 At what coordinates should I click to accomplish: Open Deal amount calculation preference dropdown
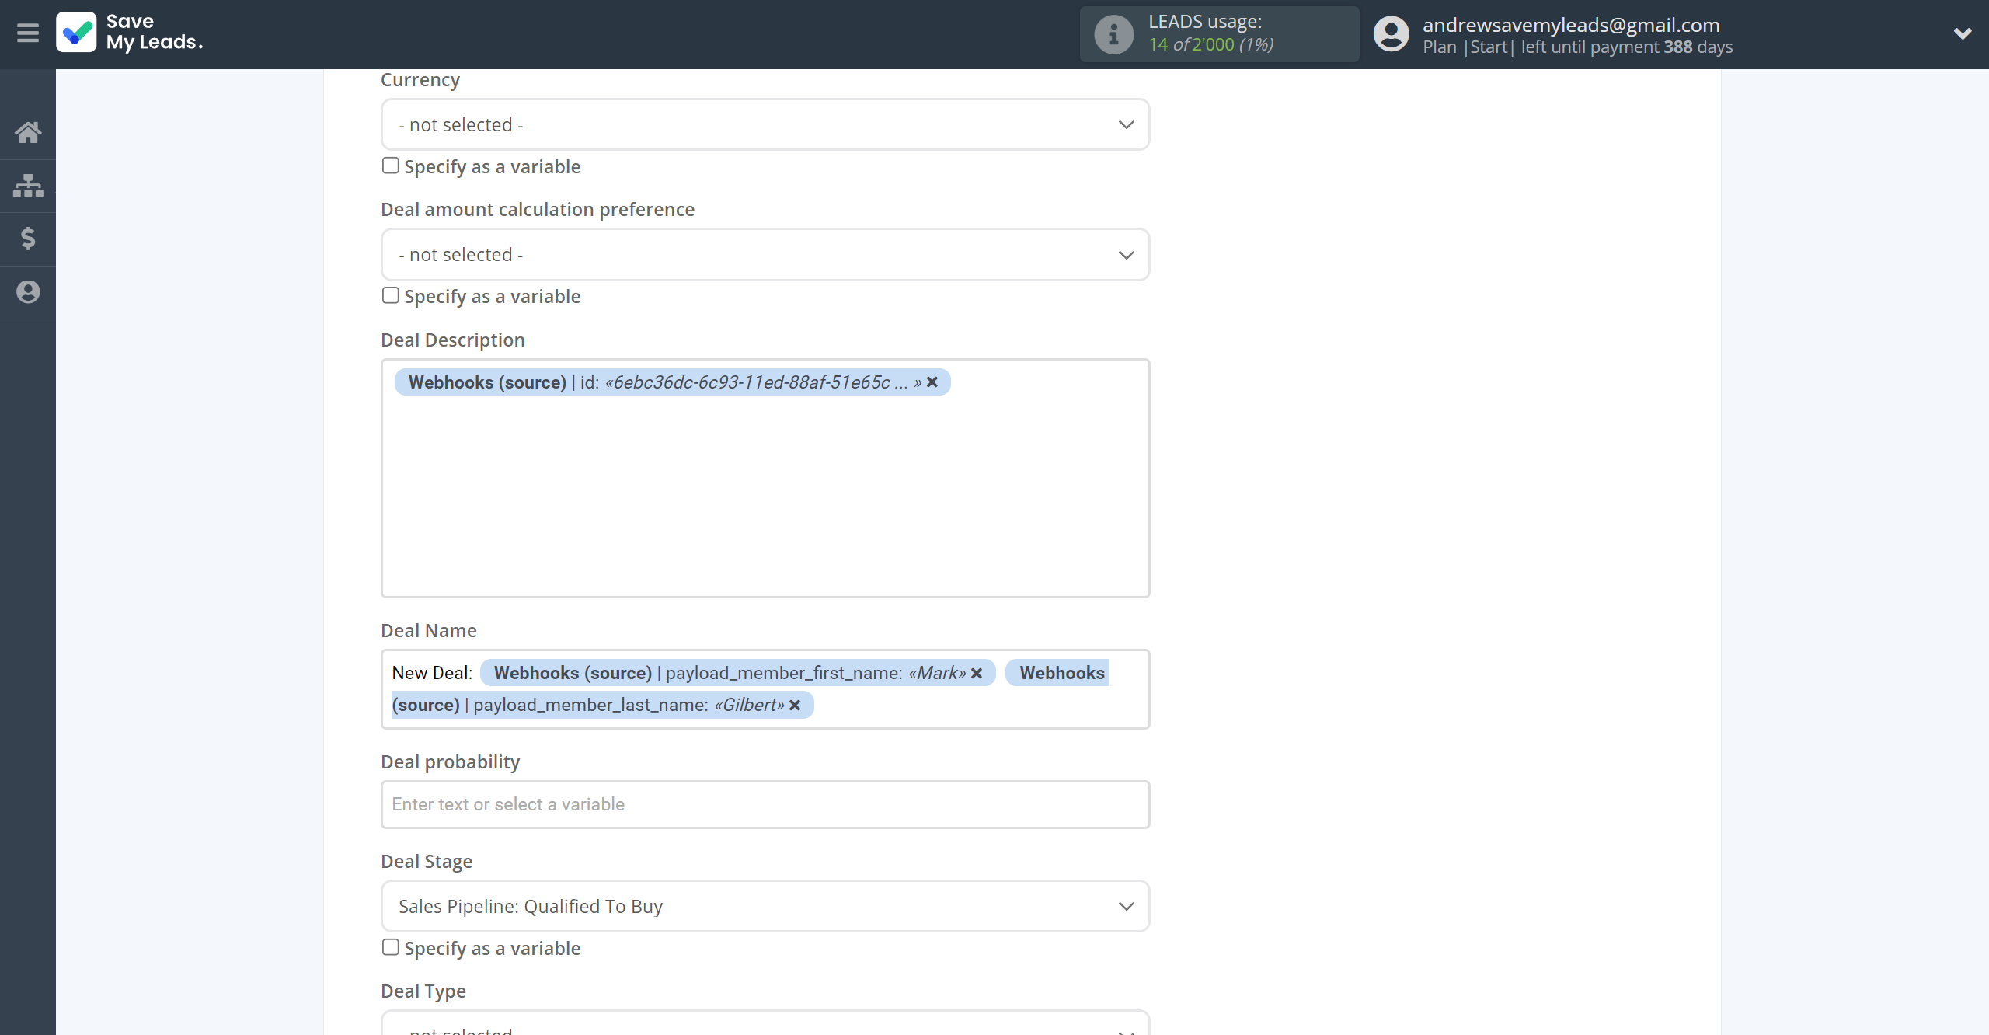[x=765, y=254]
